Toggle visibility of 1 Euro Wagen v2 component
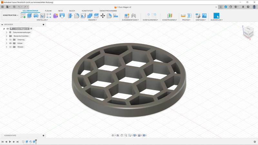The height and width of the screenshot is (145, 258). (x=7, y=29)
